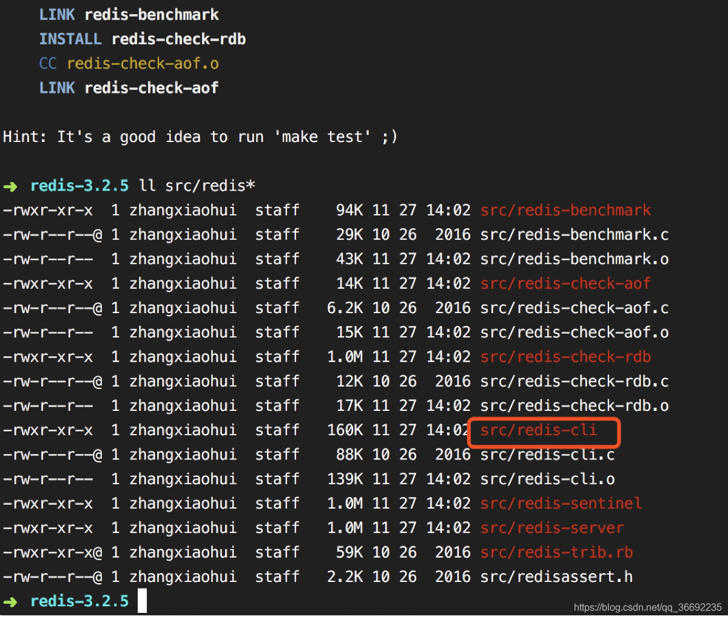Image resolution: width=728 pixels, height=619 pixels.
Task: Click the hint line about 'make test'
Action: point(200,137)
